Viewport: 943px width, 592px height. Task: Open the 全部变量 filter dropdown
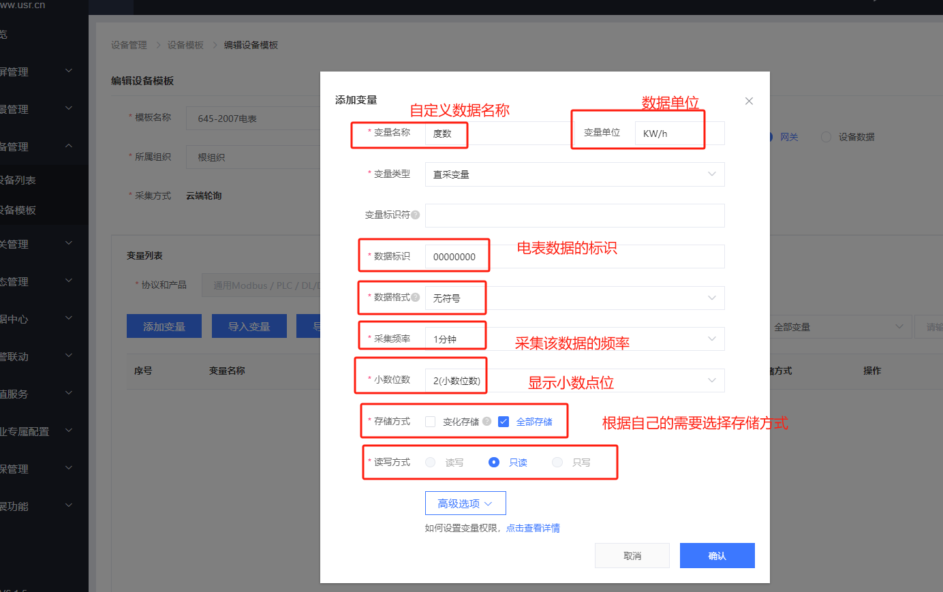pos(838,327)
